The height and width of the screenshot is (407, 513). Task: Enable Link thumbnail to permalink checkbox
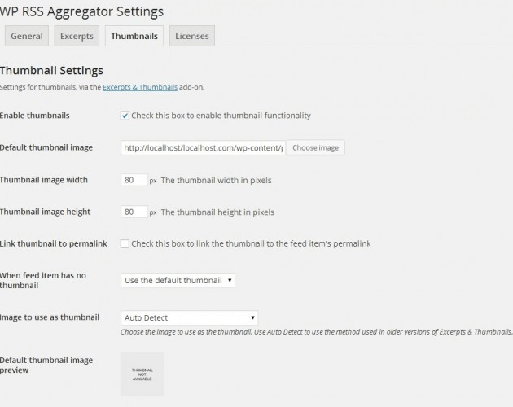click(125, 243)
